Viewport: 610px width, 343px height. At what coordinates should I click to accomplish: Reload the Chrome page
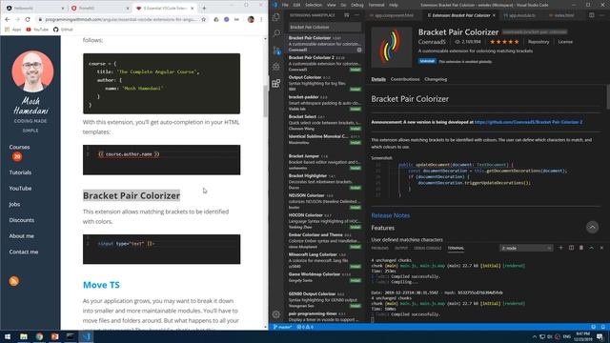point(28,19)
